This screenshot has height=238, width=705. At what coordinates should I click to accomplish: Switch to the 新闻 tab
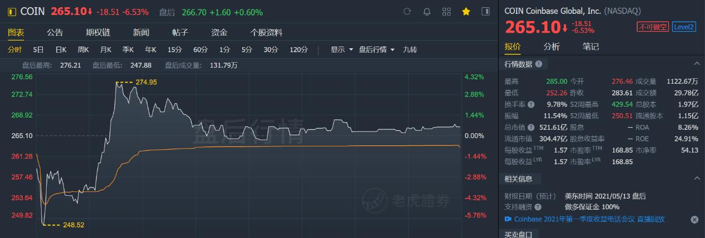pyautogui.click(x=141, y=32)
